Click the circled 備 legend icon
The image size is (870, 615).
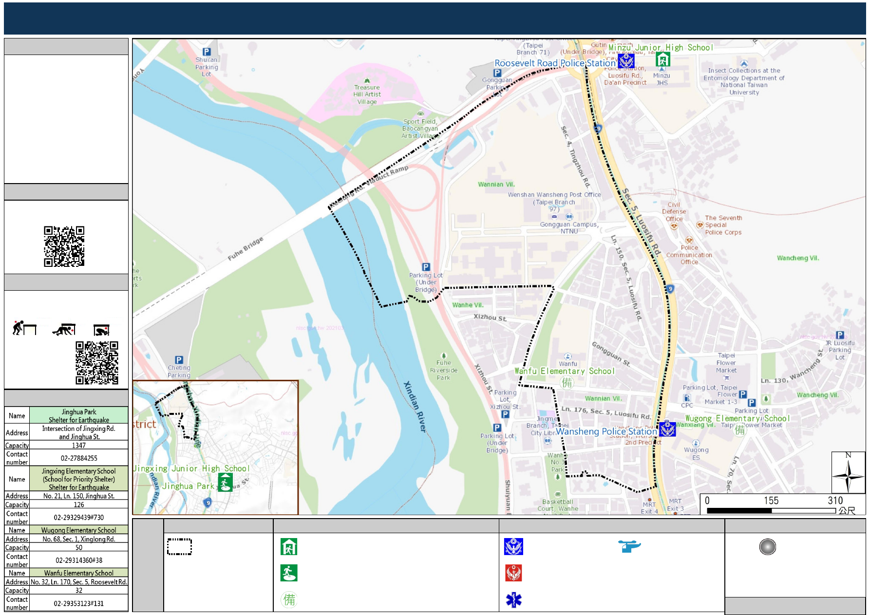289,599
